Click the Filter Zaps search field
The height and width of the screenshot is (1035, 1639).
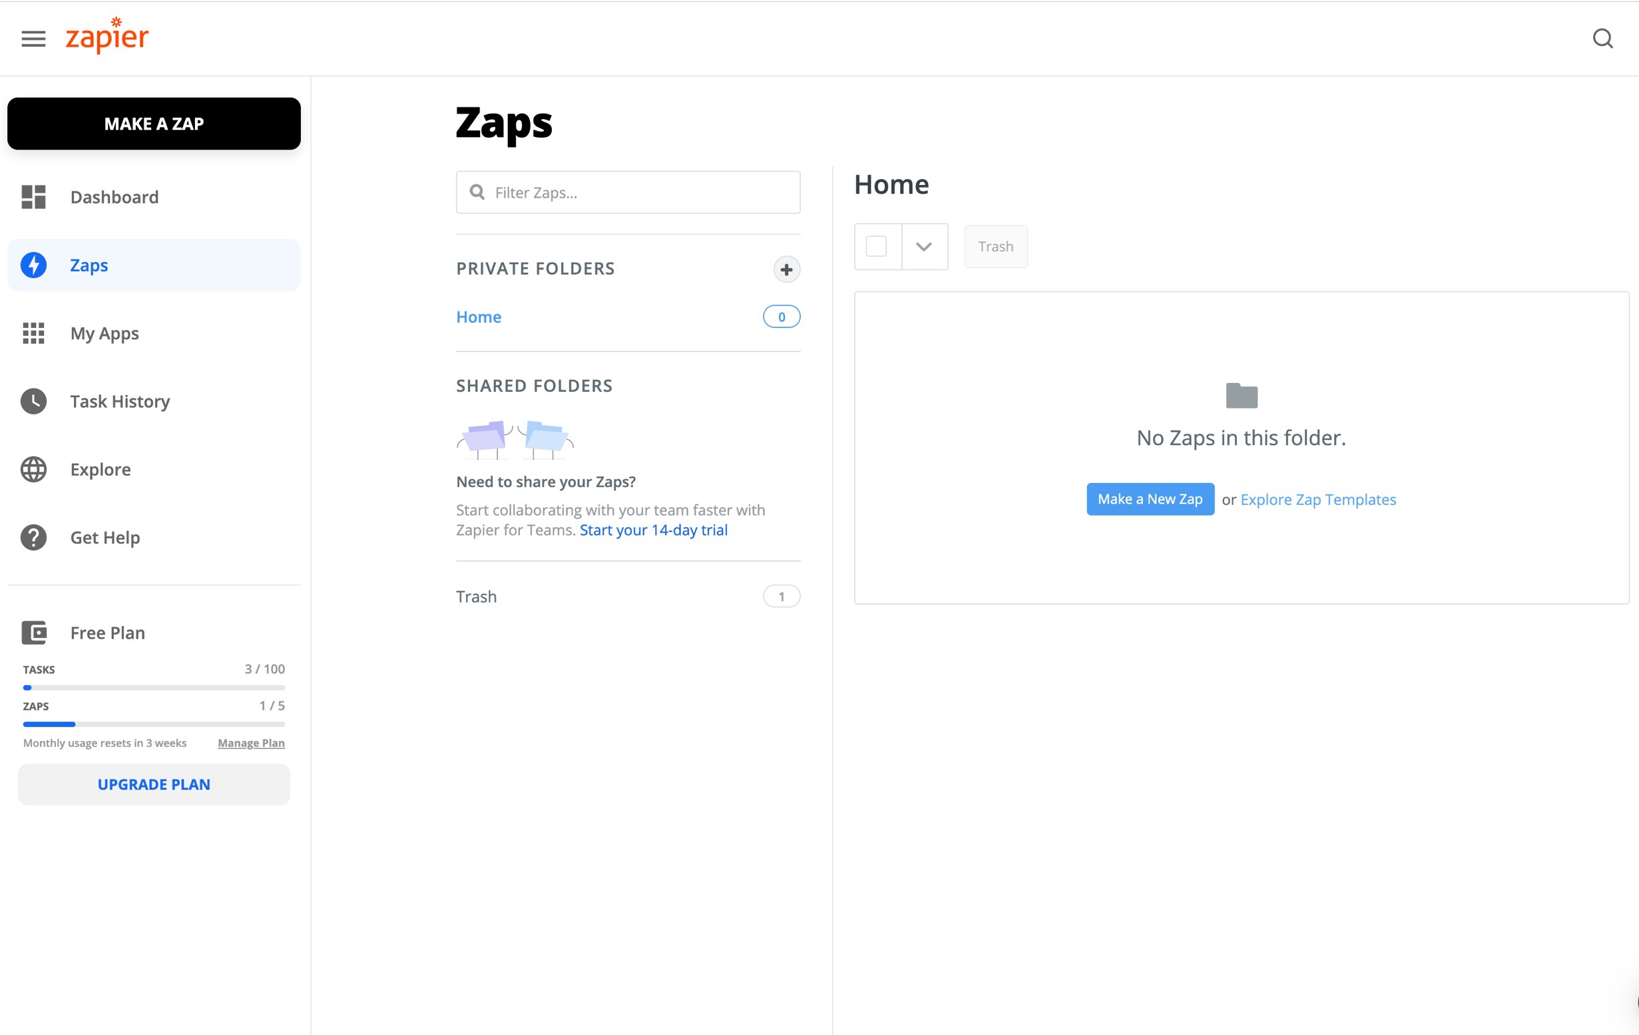tap(628, 192)
